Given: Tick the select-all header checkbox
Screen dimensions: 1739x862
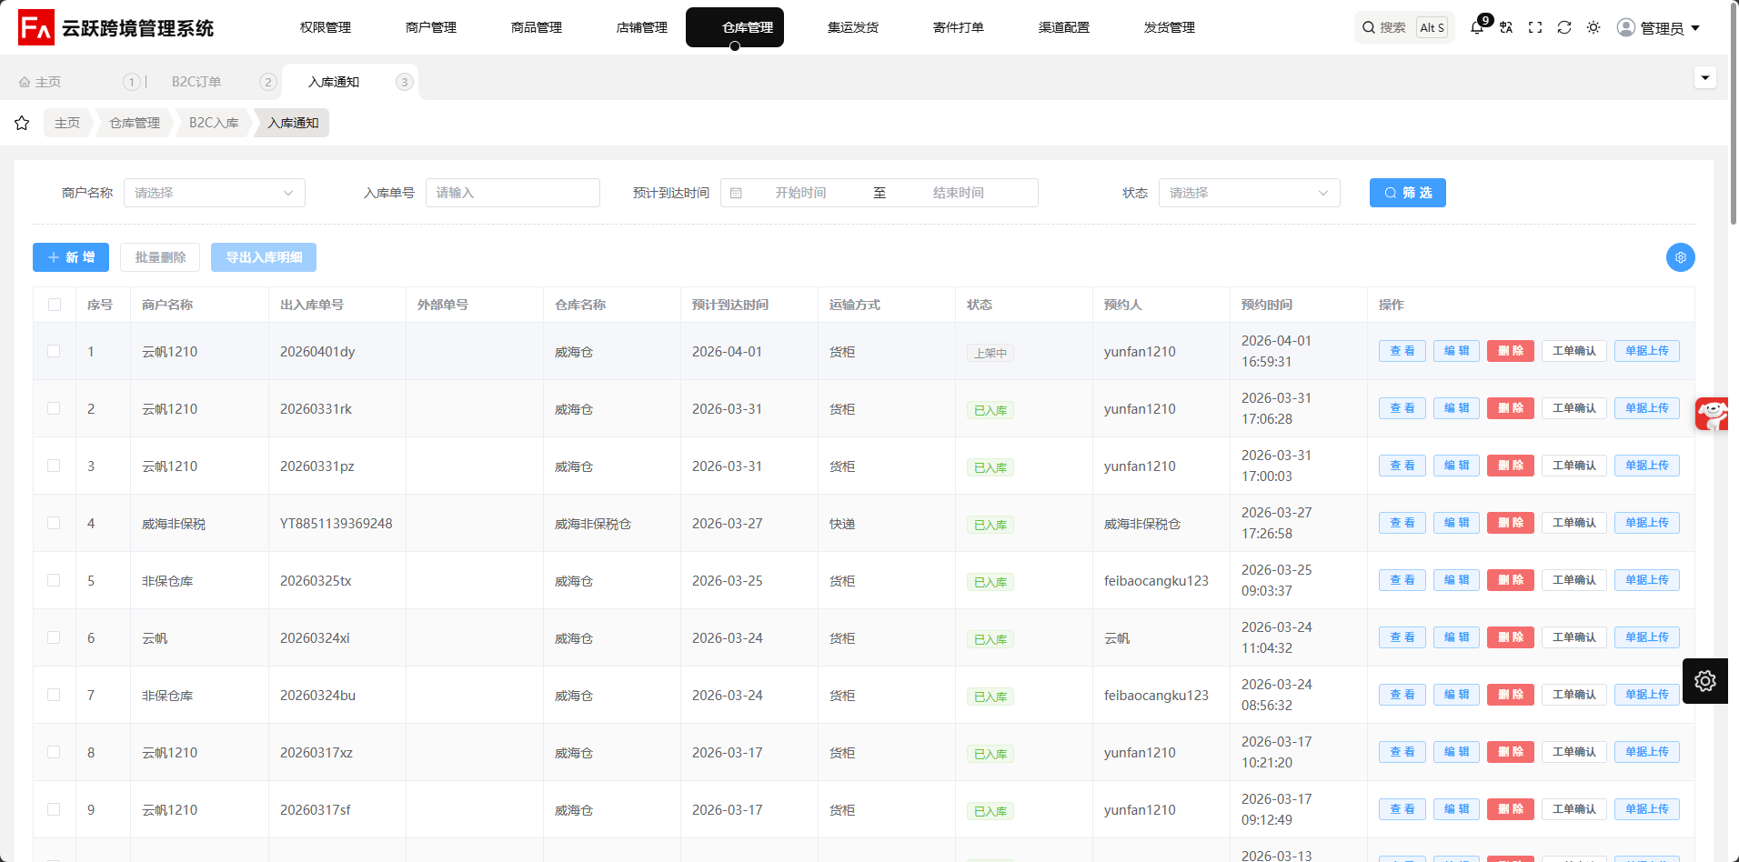Looking at the screenshot, I should click(x=55, y=305).
